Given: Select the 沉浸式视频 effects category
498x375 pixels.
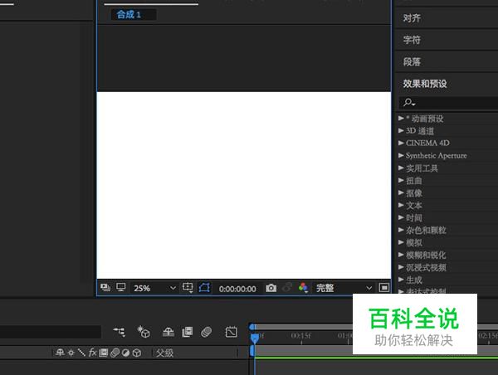Looking at the screenshot, I should tap(426, 267).
